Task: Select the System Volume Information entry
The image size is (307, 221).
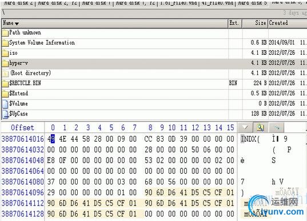Action: pos(42,43)
